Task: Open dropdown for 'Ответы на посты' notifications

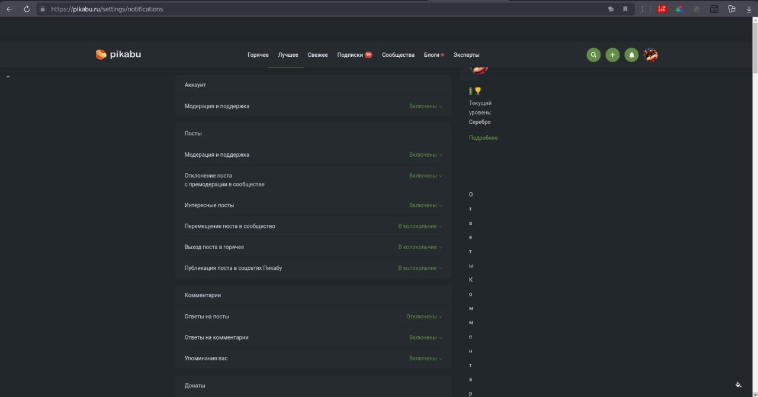Action: [424, 317]
